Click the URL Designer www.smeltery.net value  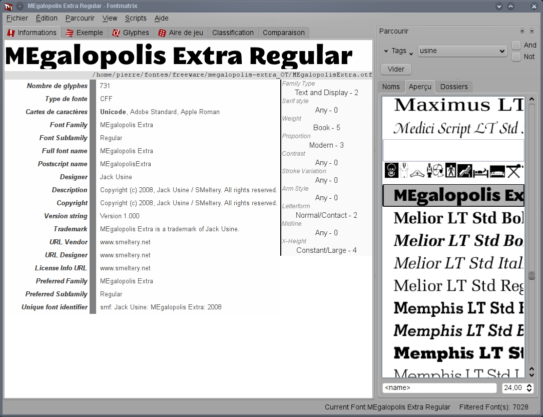(125, 255)
